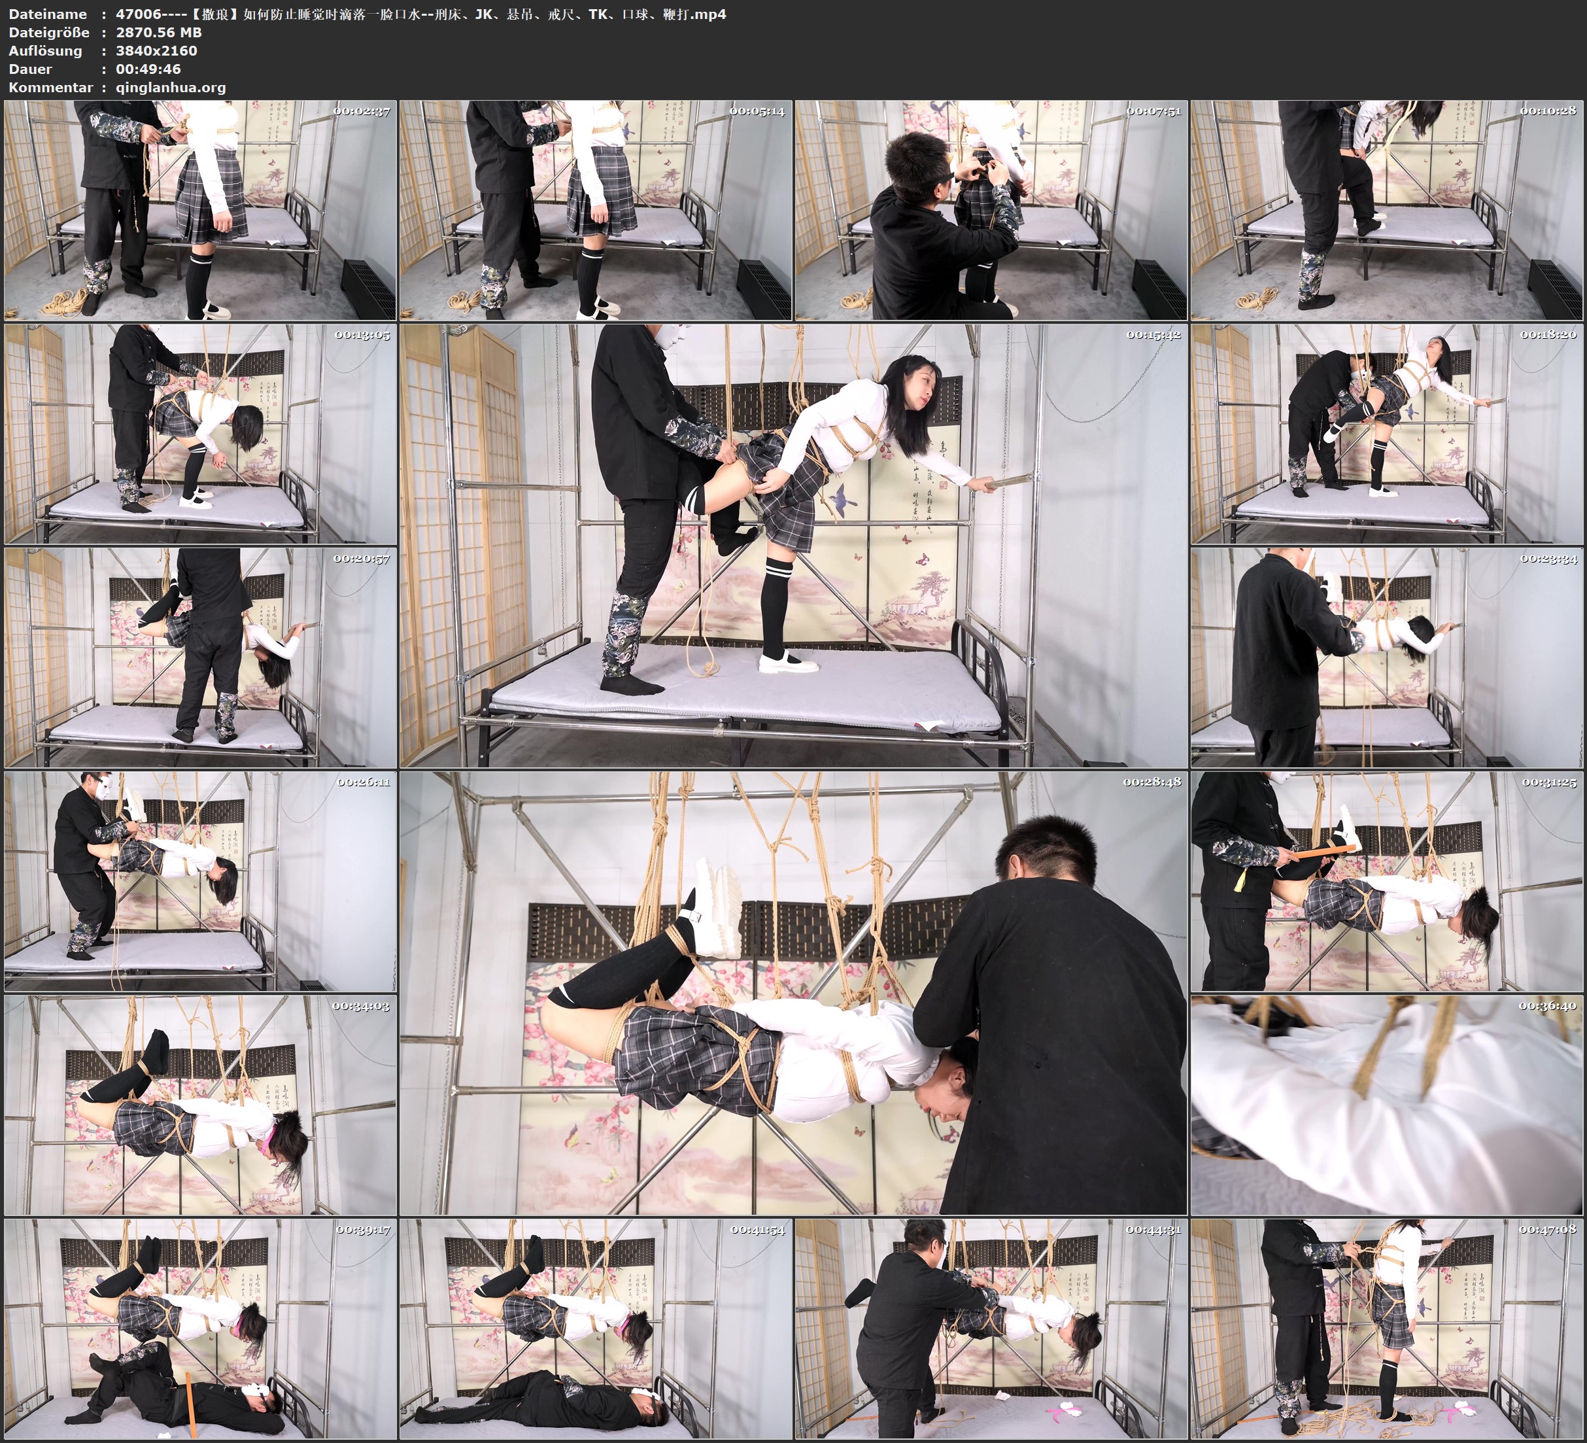Open the thumbnail labeled 00:07:51
The image size is (1587, 1443).
tap(991, 211)
